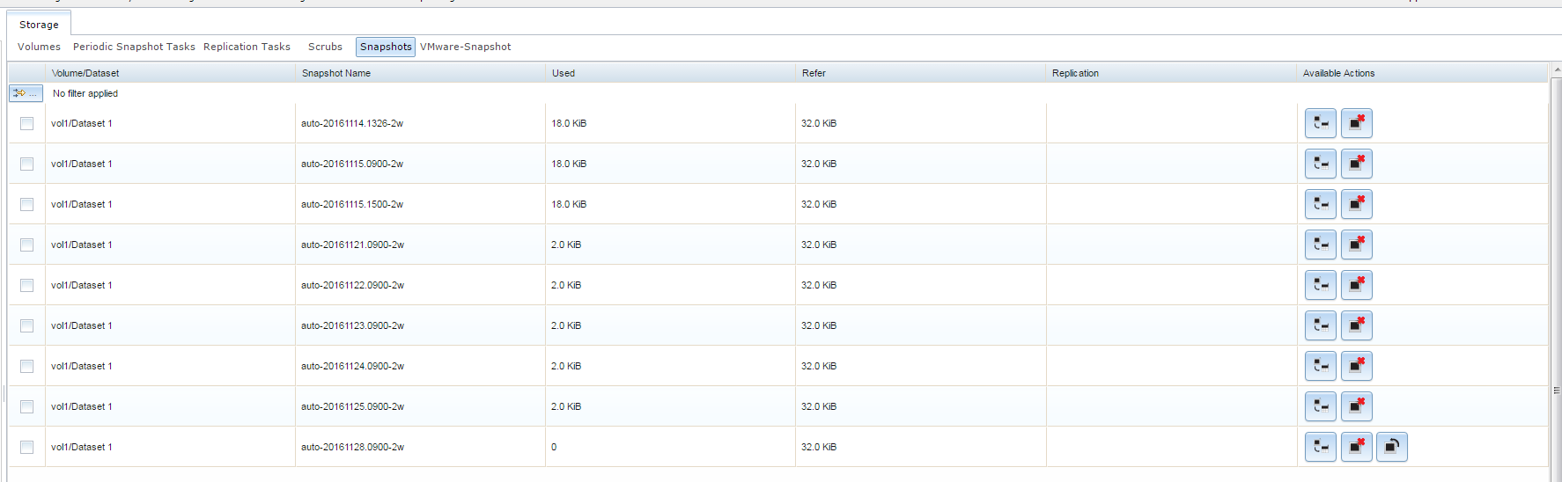Open the VMware-Snapshot tab
This screenshot has width=1562, height=482.
click(465, 47)
